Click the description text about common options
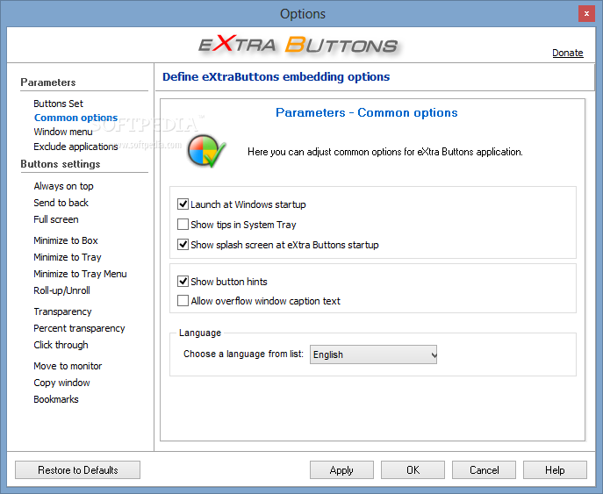Viewport: 603px width, 494px height. tap(385, 152)
